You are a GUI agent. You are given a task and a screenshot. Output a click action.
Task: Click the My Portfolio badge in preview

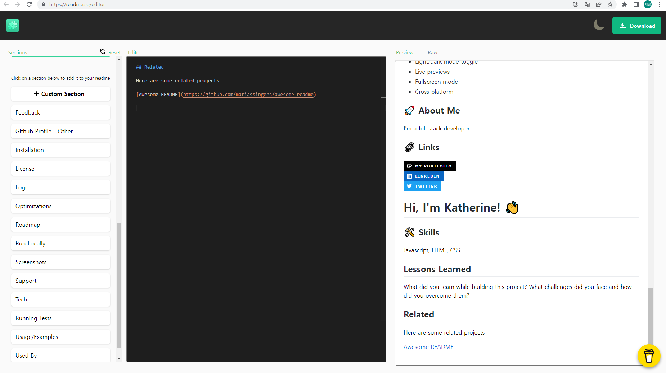429,166
